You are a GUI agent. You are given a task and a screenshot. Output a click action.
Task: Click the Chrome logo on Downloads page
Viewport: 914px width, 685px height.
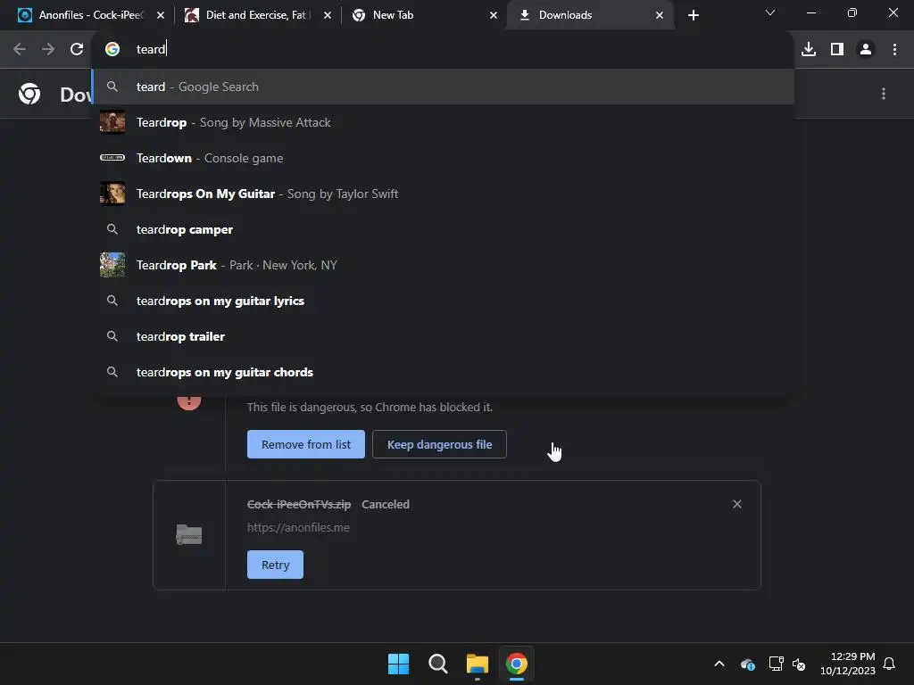click(x=29, y=94)
